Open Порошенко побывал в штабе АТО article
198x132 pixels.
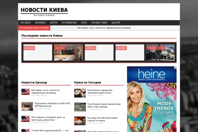(x=52, y=105)
